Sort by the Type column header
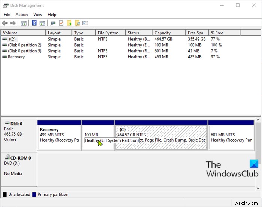This screenshot has width=262, height=207. (x=84, y=33)
